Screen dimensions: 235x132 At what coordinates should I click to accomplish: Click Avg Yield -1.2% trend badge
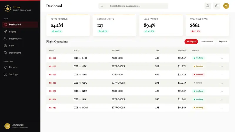[x=196, y=31]
